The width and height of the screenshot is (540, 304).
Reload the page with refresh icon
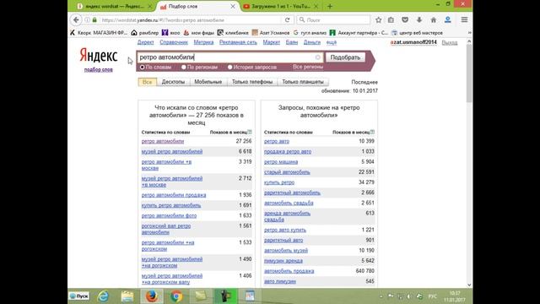click(287, 20)
